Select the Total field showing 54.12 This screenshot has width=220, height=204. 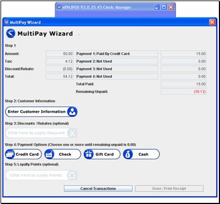(60, 76)
